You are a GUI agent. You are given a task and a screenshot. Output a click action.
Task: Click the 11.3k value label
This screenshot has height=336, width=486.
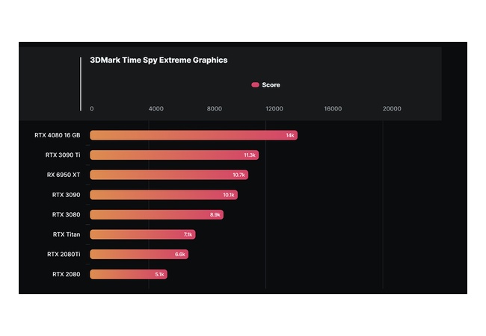(x=250, y=155)
